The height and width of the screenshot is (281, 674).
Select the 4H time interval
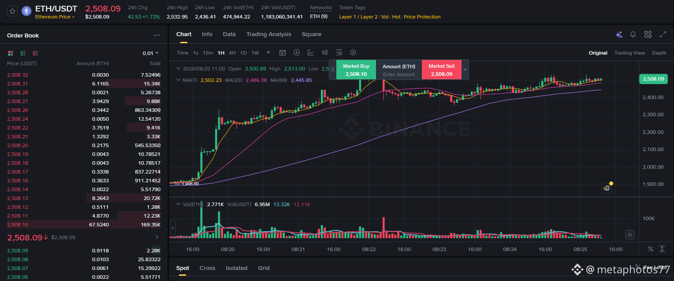232,53
